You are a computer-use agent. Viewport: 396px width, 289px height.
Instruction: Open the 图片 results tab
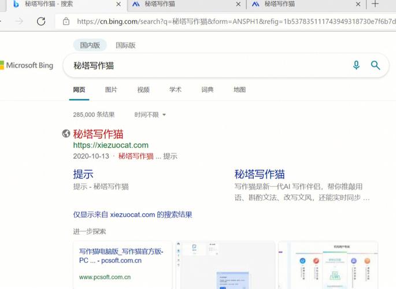click(x=111, y=90)
